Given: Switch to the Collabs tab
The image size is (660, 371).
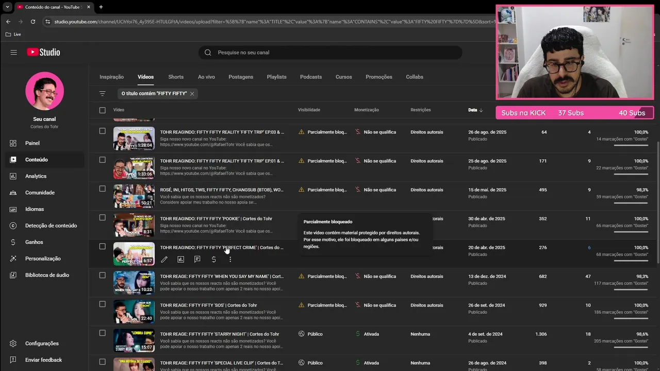Looking at the screenshot, I should click(x=415, y=77).
